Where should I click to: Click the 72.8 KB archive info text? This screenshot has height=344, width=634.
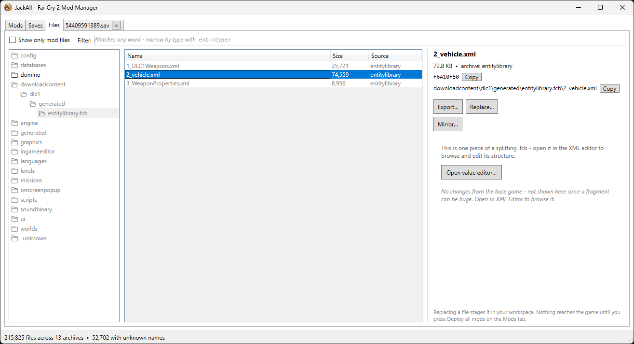click(473, 66)
